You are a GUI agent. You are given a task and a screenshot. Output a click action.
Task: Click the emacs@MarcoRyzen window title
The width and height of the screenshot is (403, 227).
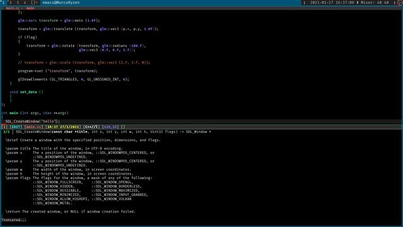(x=61, y=3)
